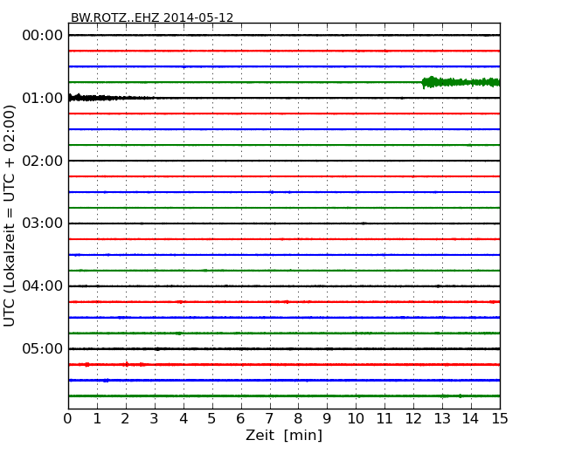Click the x-axis tick label 3

pos(155,419)
